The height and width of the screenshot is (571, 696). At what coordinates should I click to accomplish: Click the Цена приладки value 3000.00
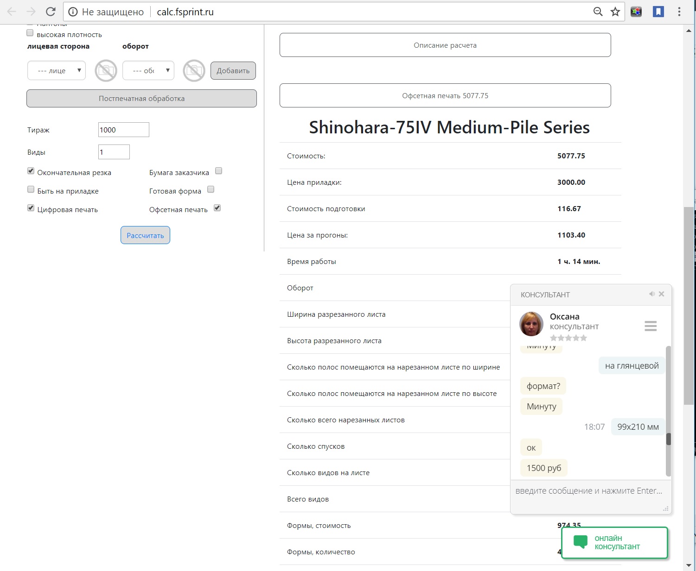point(571,182)
